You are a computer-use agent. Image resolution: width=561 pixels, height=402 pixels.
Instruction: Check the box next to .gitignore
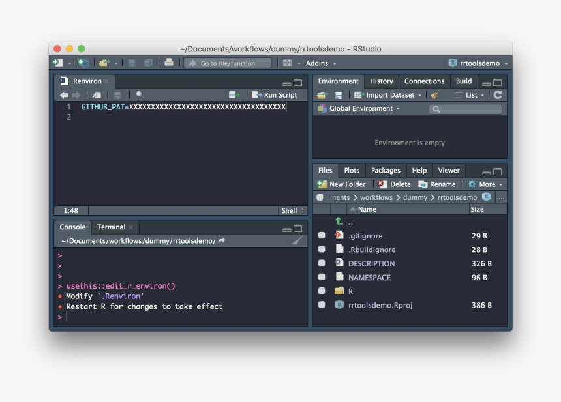[x=322, y=236]
